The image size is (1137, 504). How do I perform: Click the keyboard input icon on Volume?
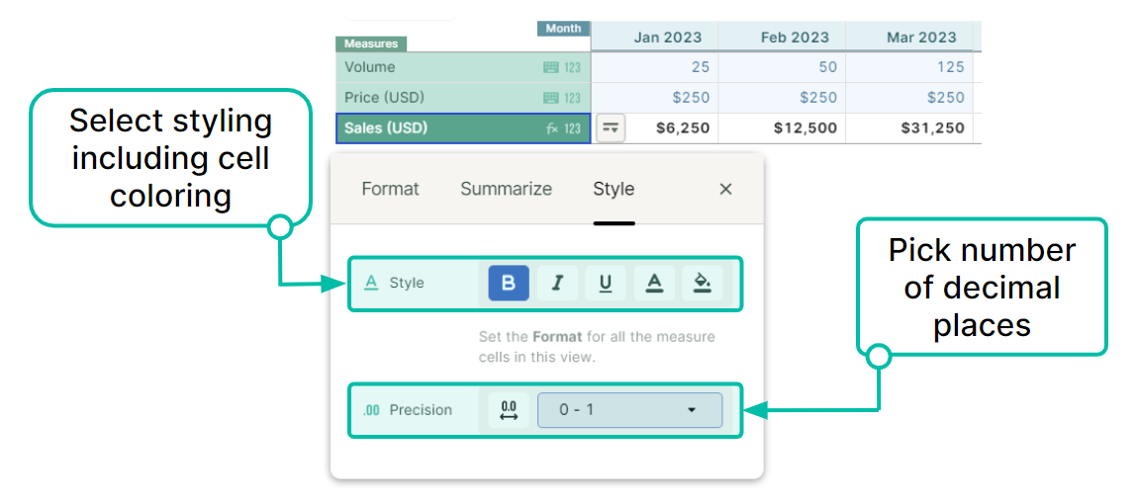pyautogui.click(x=551, y=67)
